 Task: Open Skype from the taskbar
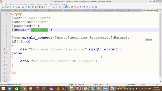(x=92, y=88)
